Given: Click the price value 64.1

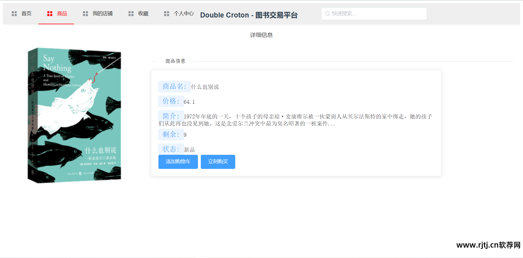Looking at the screenshot, I should (189, 102).
